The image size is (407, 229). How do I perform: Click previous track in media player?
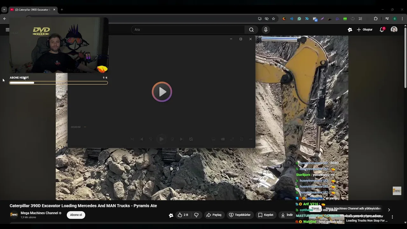pos(142,139)
